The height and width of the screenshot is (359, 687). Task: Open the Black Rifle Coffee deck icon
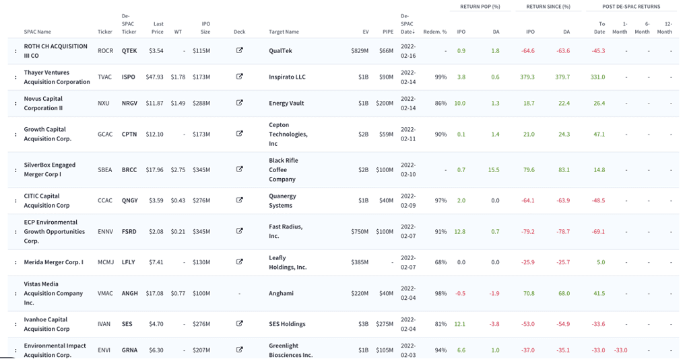(x=239, y=169)
